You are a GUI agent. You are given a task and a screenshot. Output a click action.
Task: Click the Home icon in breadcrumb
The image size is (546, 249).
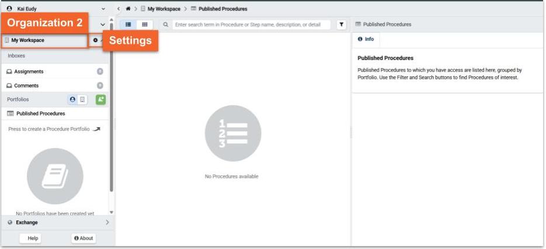coord(128,9)
